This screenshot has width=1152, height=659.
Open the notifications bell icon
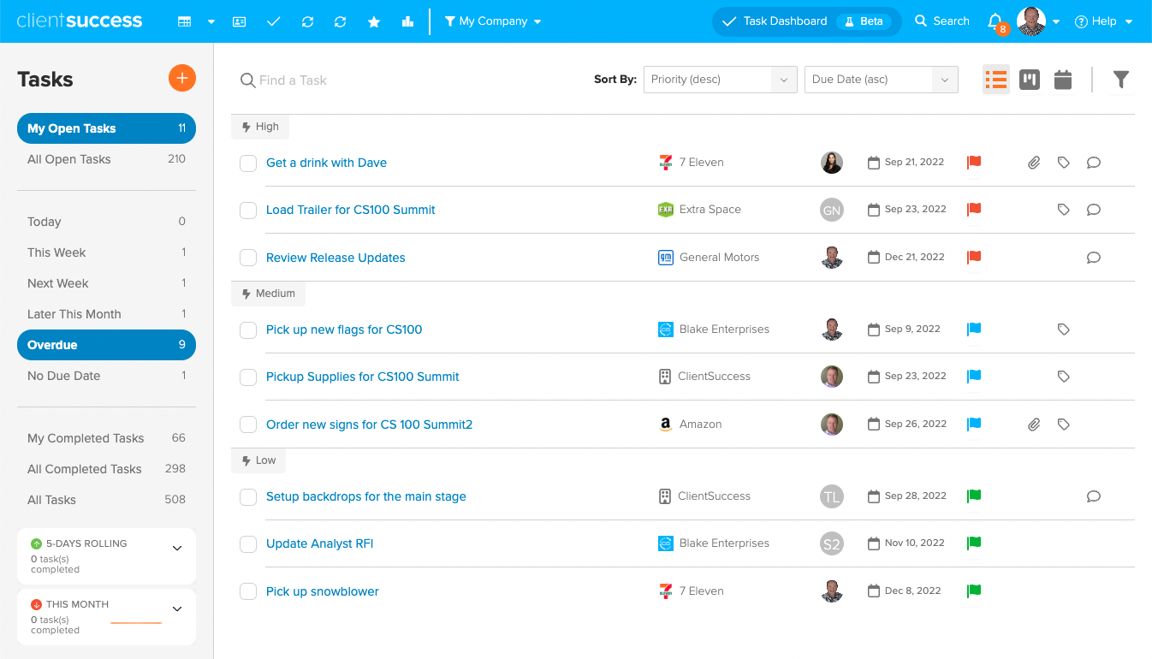click(x=995, y=21)
